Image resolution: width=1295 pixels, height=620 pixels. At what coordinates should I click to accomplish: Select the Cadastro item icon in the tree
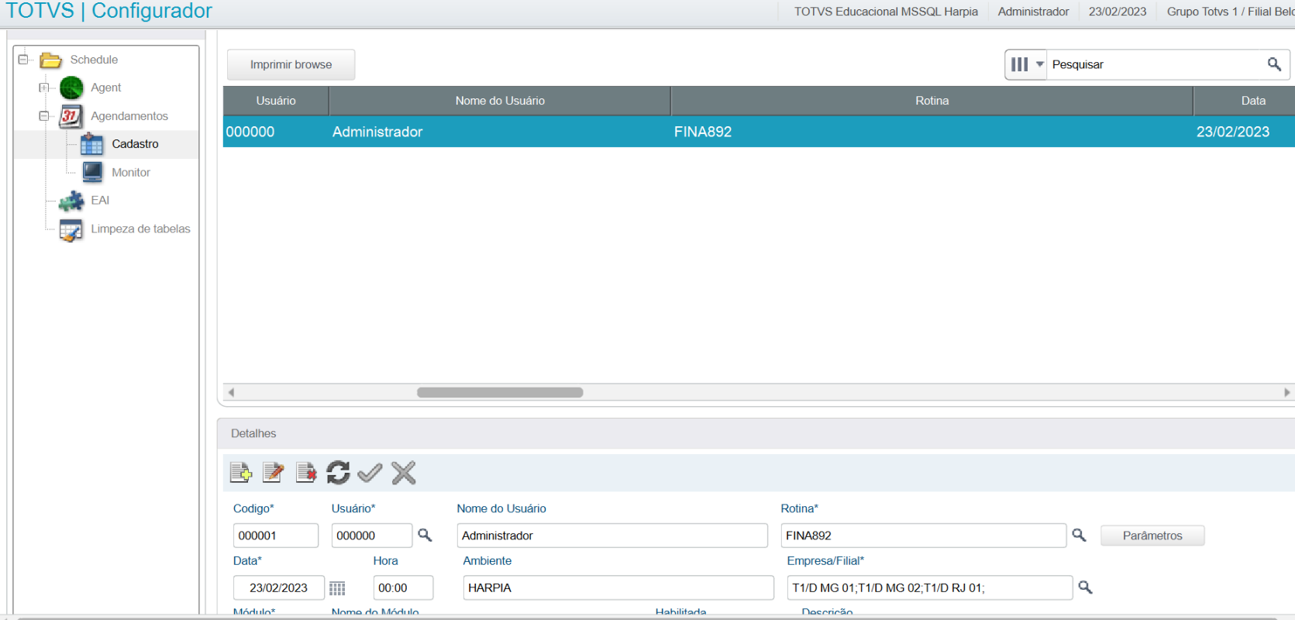[91, 144]
